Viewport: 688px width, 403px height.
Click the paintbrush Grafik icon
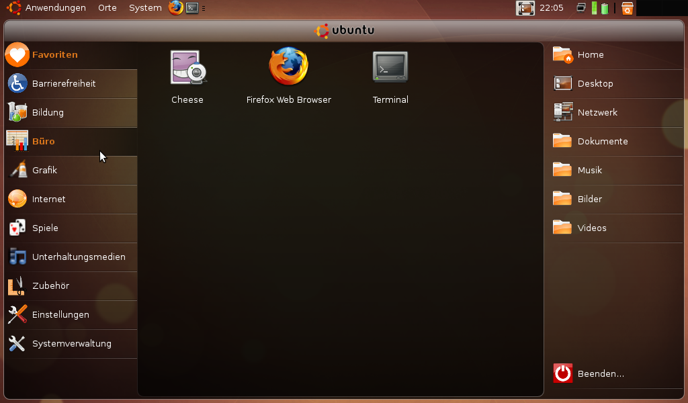point(18,170)
